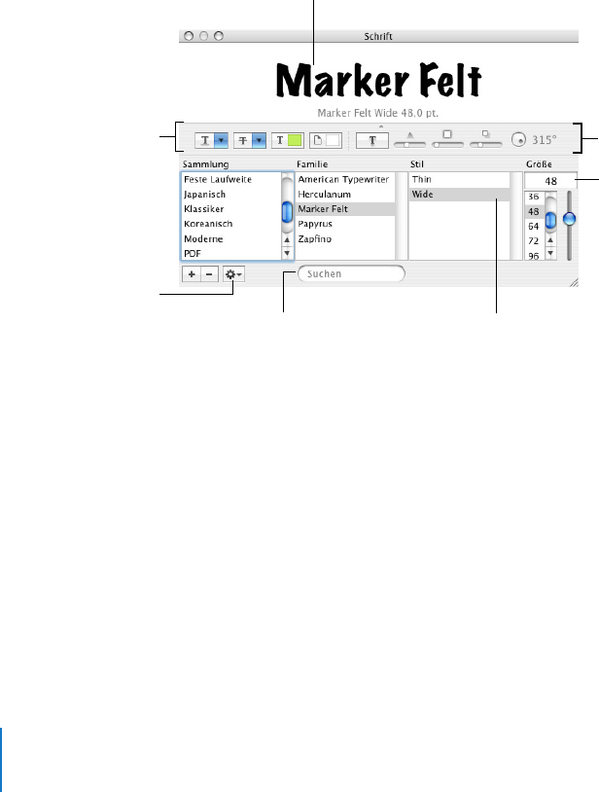Adjust the shadow offset slider
Screen dimensions: 599x792
point(485,144)
